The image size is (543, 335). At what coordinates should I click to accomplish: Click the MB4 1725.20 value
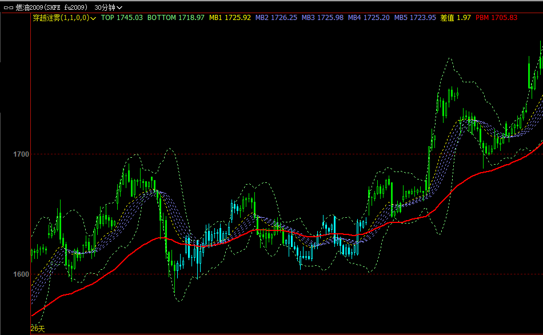[x=369, y=18]
